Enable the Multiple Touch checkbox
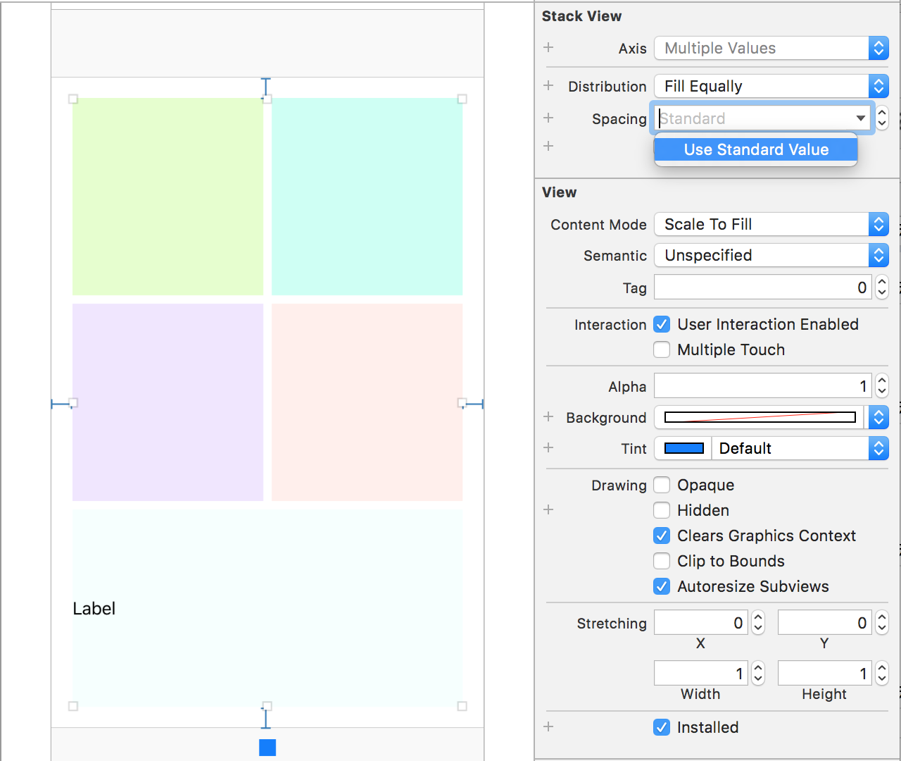This screenshot has height=761, width=901. (x=662, y=349)
